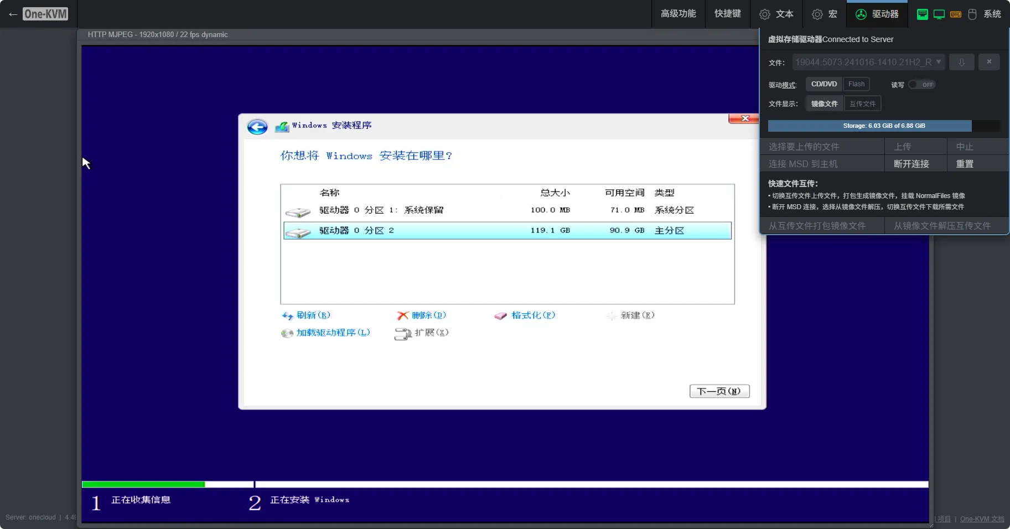This screenshot has width=1010, height=529.
Task: Click the remove image X button
Action: click(x=989, y=62)
